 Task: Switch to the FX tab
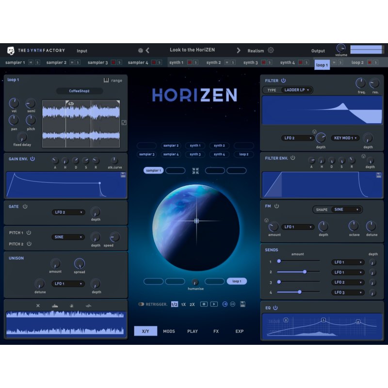216,331
